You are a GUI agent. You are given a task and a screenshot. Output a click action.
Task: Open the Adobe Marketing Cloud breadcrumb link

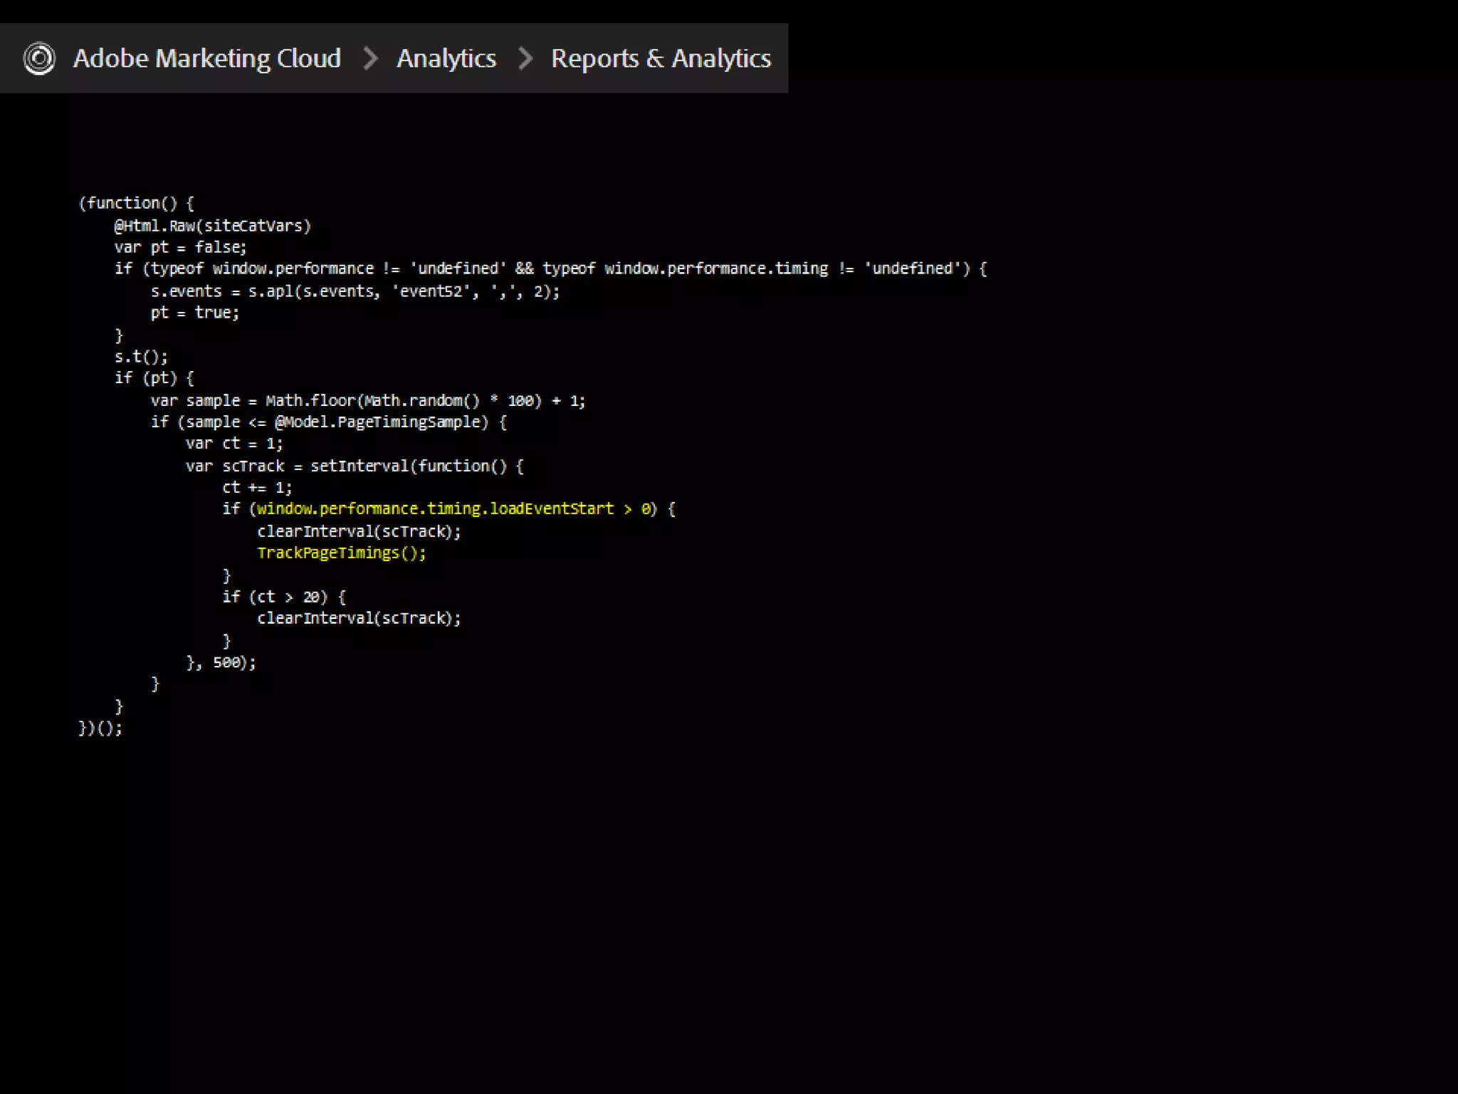click(x=206, y=58)
